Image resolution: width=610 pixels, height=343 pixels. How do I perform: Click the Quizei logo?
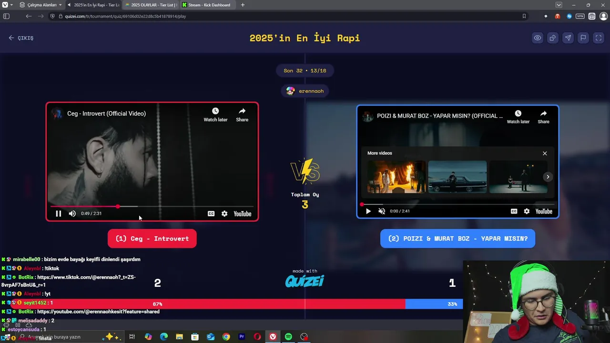click(x=305, y=281)
